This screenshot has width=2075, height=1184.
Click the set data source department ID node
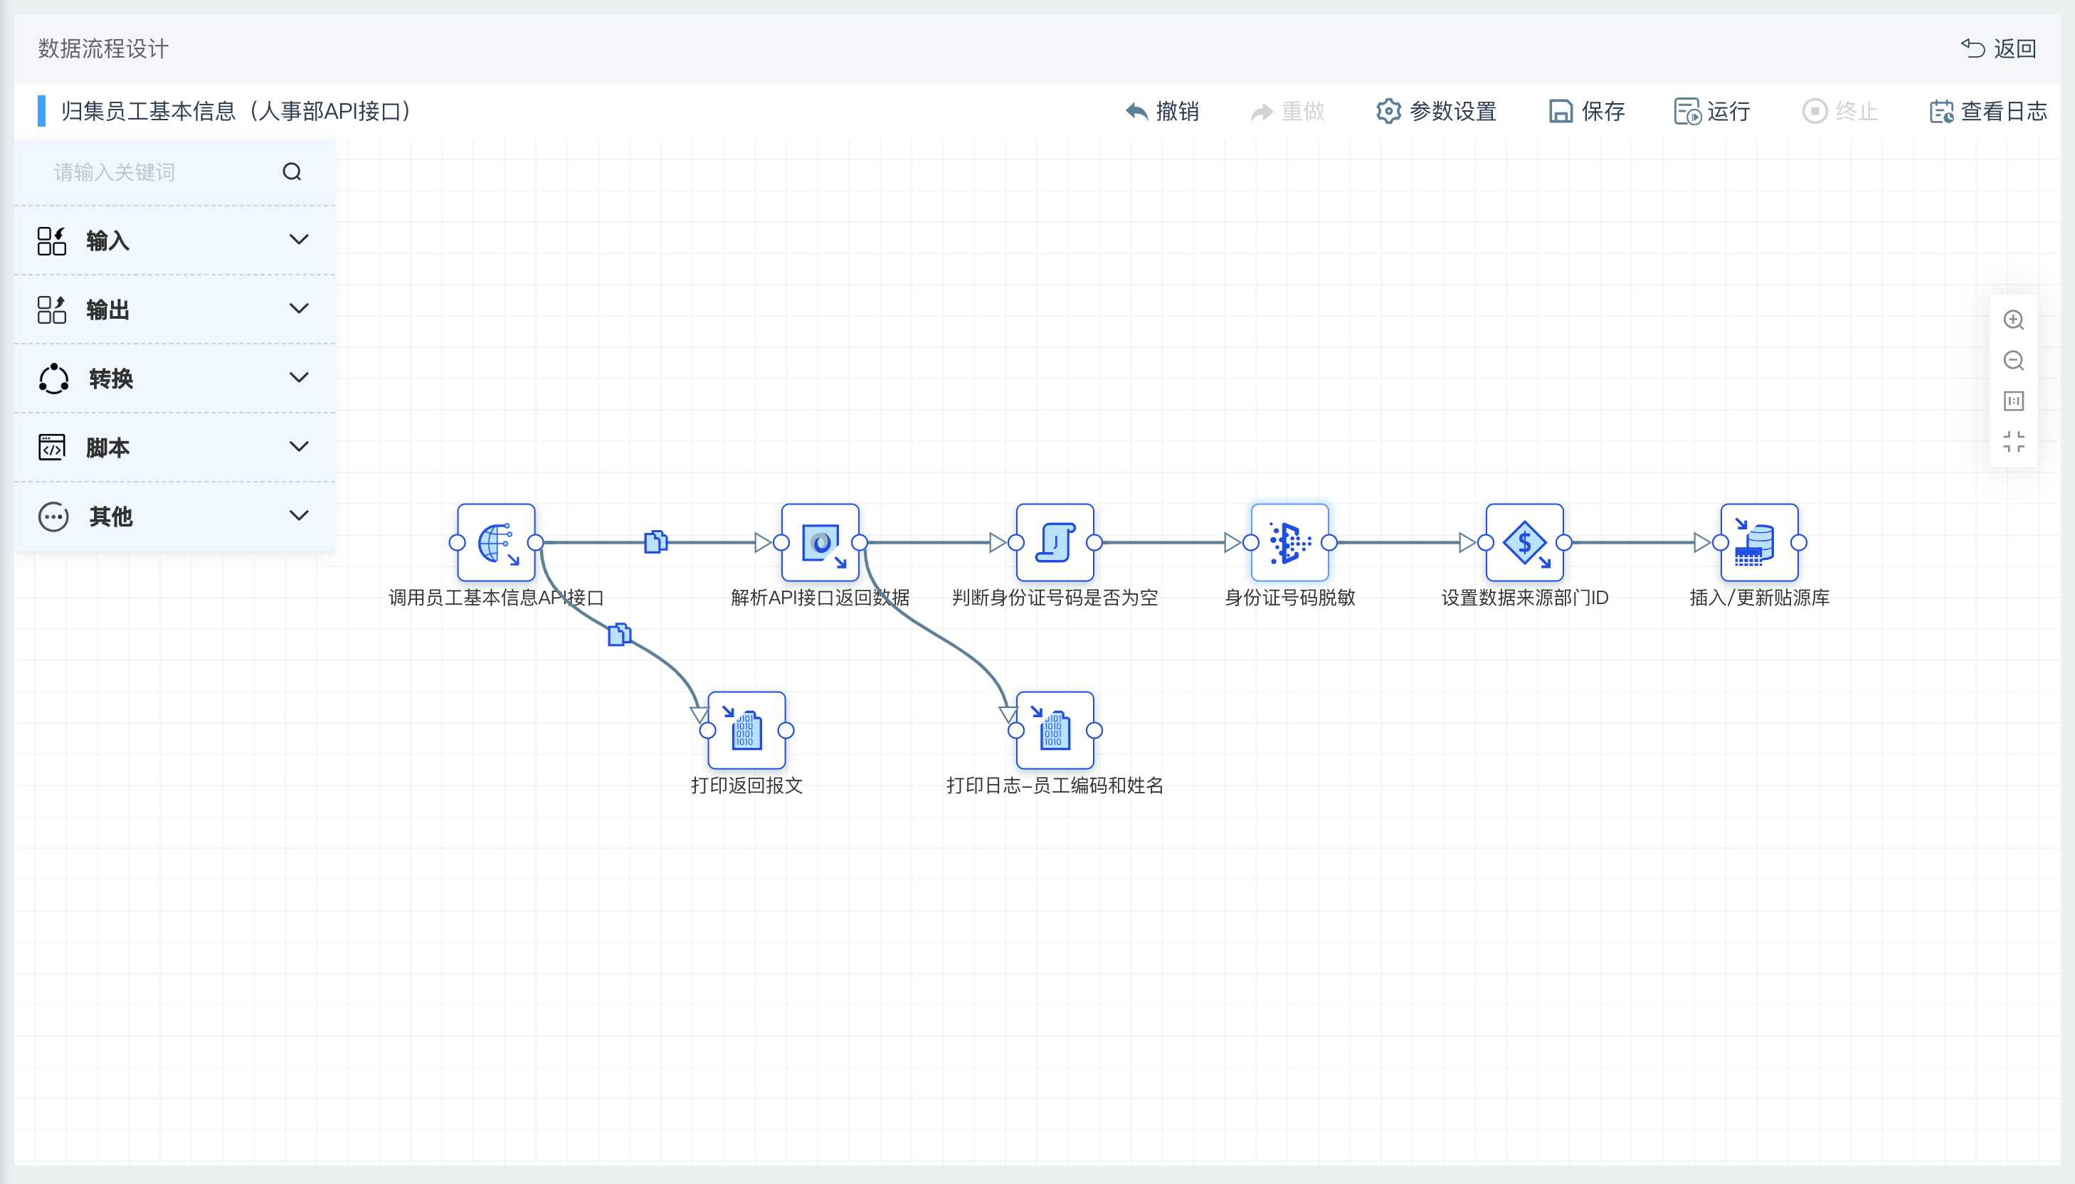[1524, 542]
